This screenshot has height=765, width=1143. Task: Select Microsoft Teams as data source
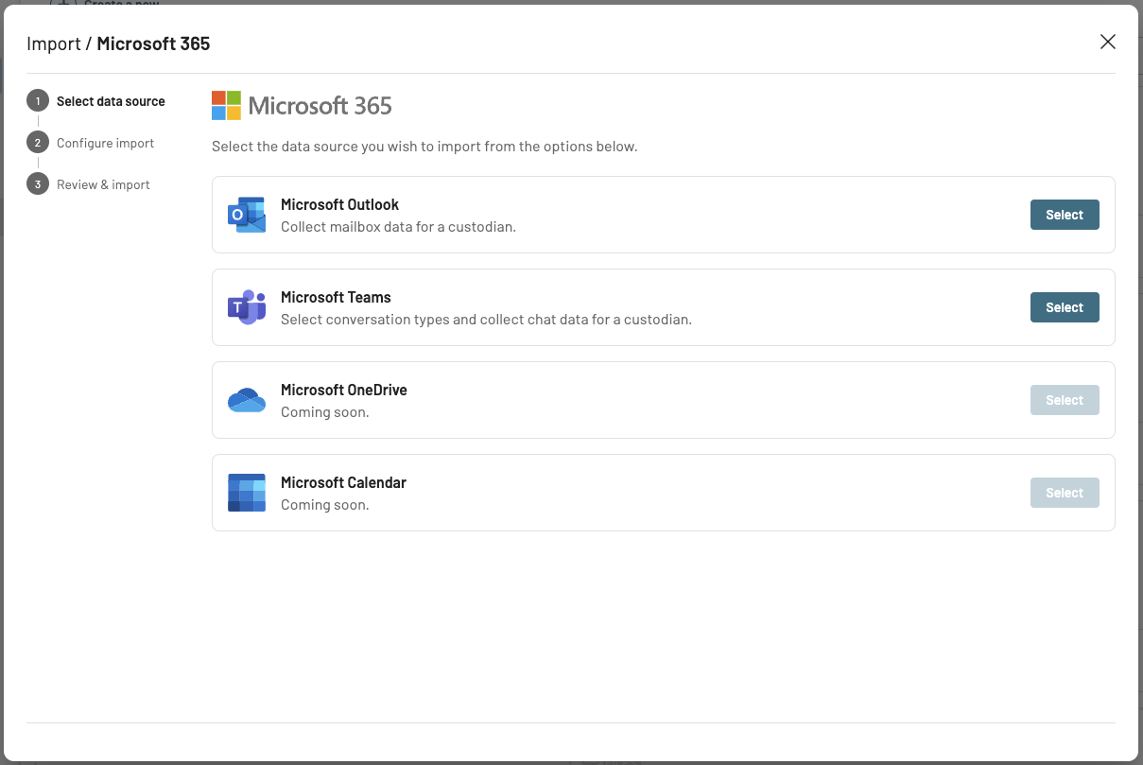(x=1065, y=307)
